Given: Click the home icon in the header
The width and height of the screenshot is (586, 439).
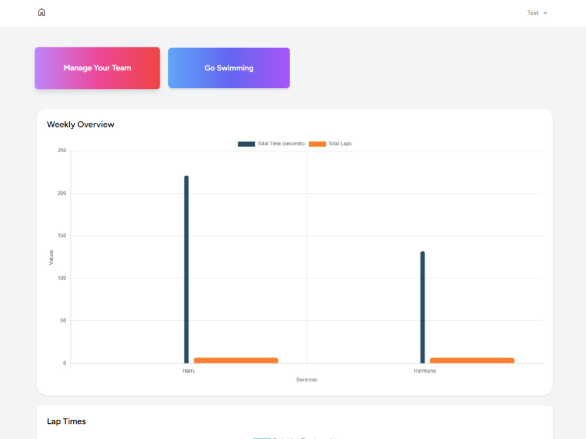Looking at the screenshot, I should (x=42, y=12).
